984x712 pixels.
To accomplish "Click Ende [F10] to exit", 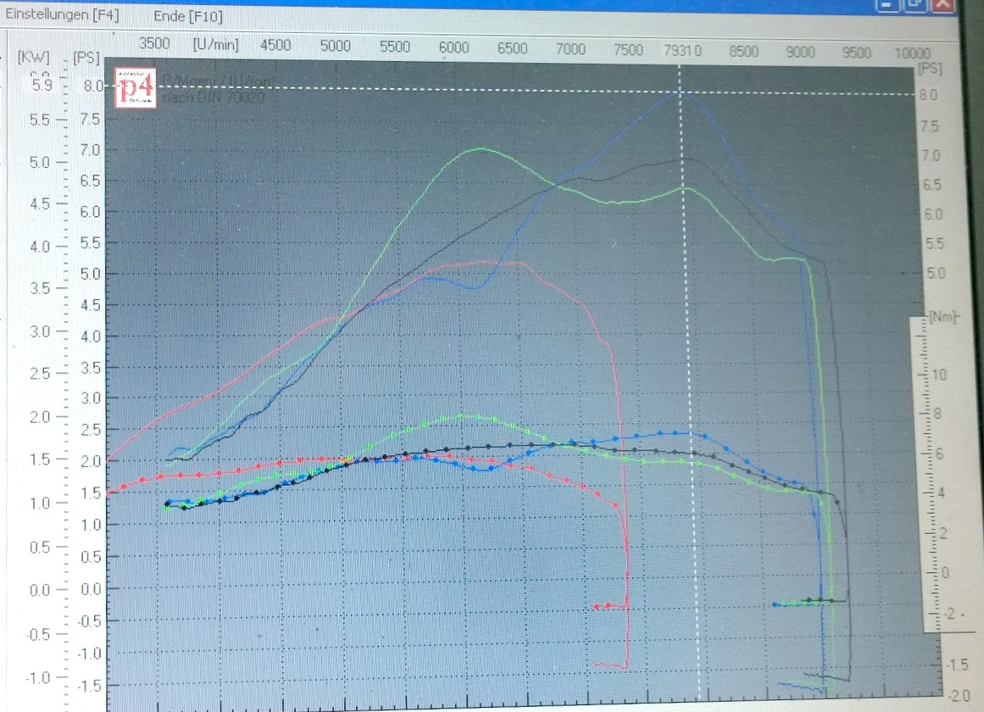I will (x=188, y=16).
